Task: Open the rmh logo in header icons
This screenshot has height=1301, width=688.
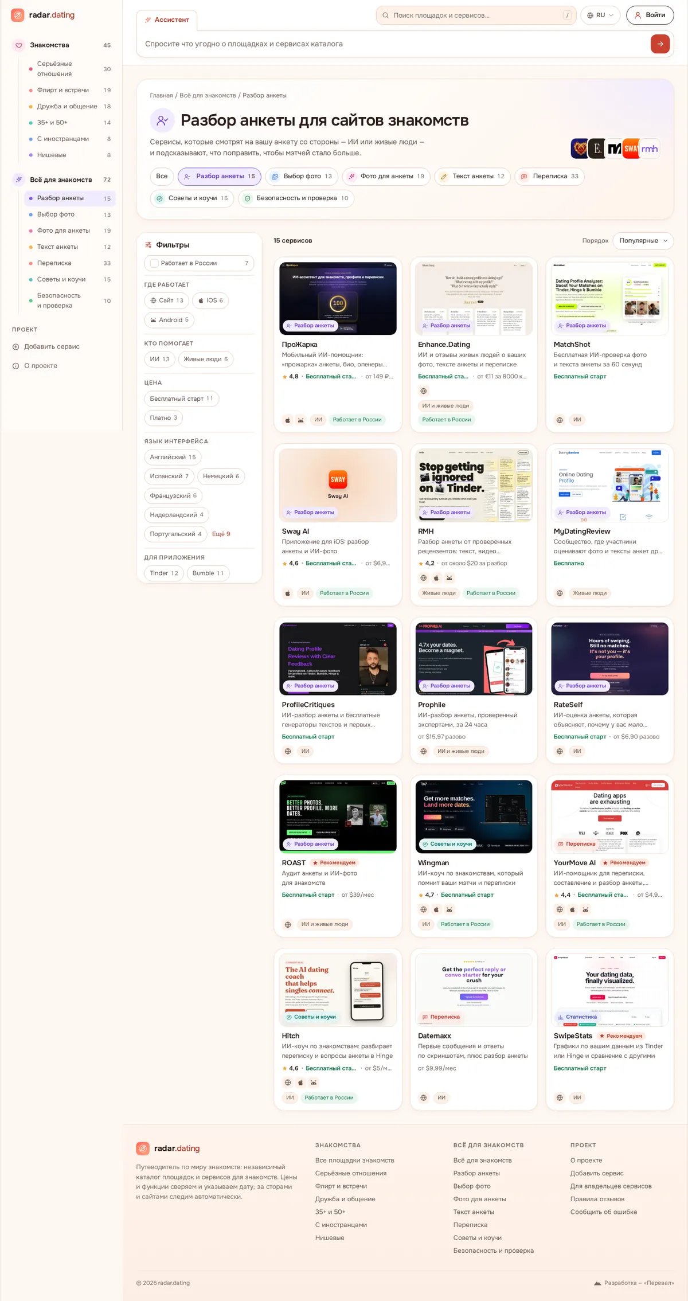Action: coord(650,149)
